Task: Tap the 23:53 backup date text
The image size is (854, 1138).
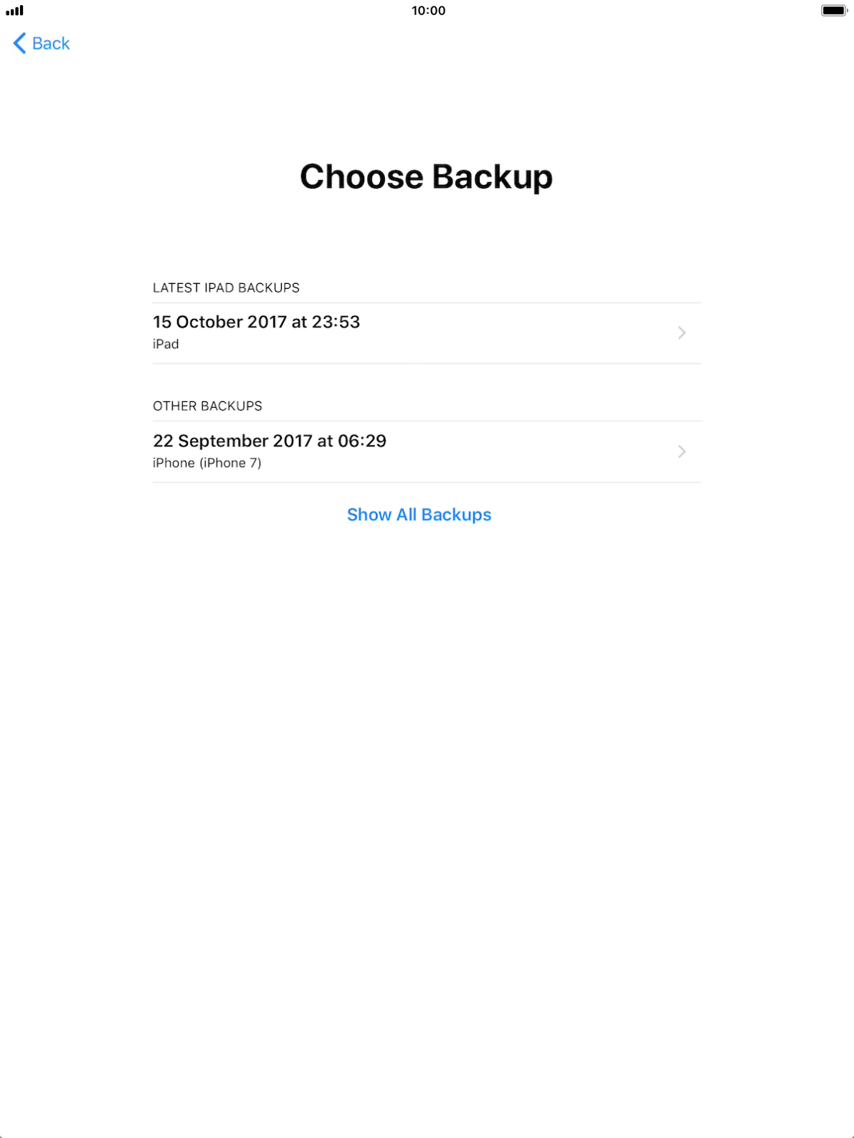Action: [256, 322]
